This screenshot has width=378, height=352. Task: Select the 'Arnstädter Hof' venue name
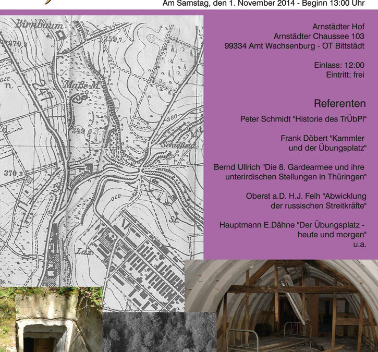tap(338, 27)
